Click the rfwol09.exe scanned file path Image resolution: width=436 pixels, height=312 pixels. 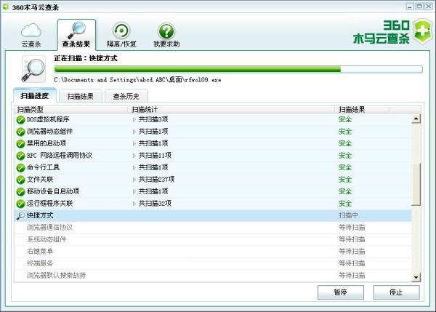137,80
